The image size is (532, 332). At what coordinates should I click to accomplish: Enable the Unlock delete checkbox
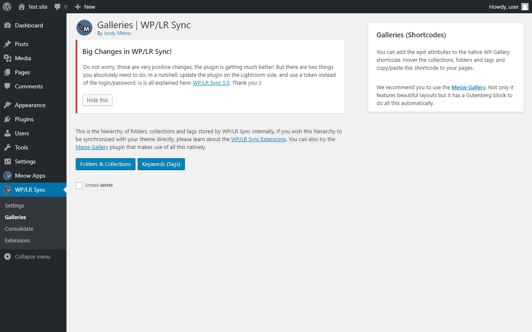click(x=79, y=186)
